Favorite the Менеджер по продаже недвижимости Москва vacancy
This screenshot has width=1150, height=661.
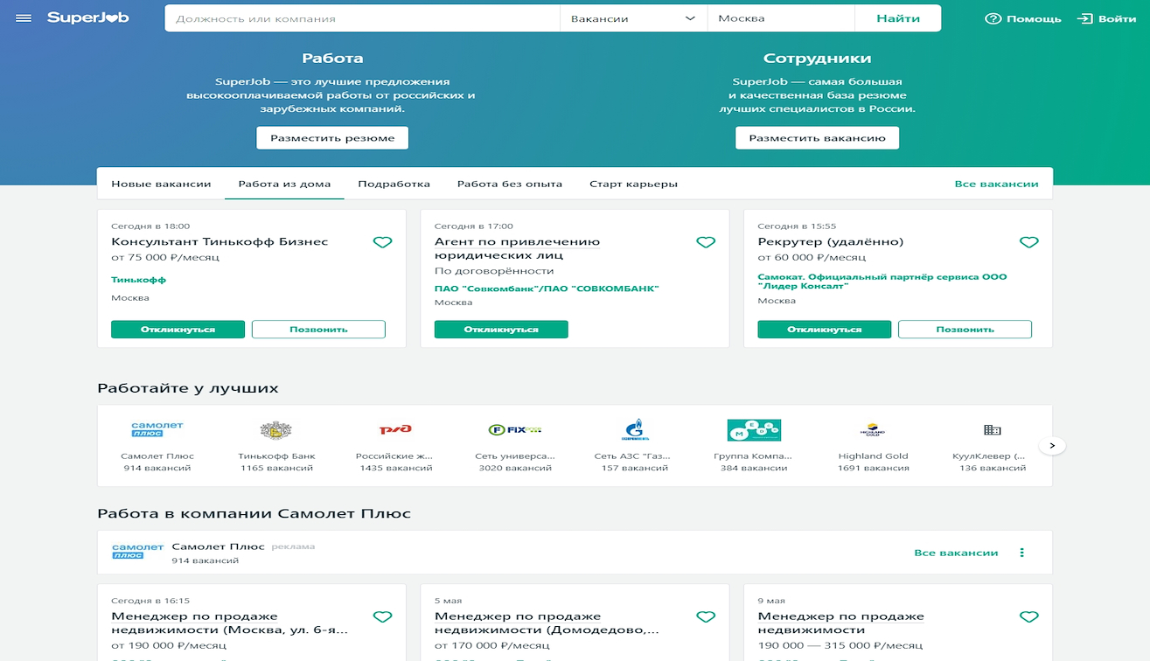[x=382, y=617]
